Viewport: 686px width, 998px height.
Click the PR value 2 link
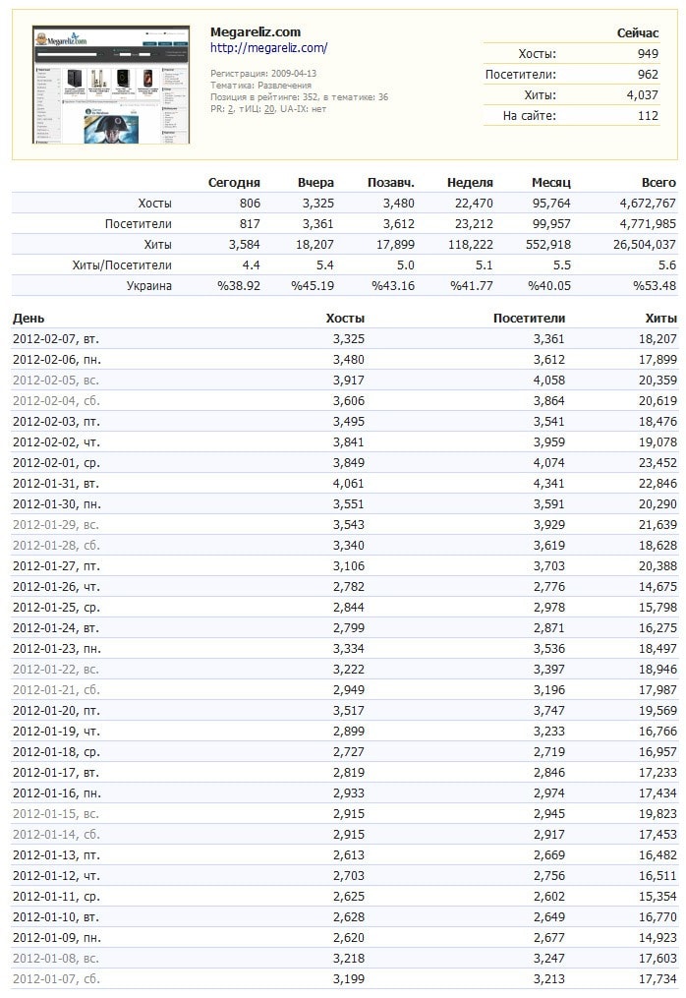point(230,109)
